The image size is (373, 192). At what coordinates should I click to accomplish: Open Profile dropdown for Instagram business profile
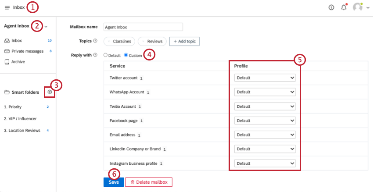[x=265, y=163]
